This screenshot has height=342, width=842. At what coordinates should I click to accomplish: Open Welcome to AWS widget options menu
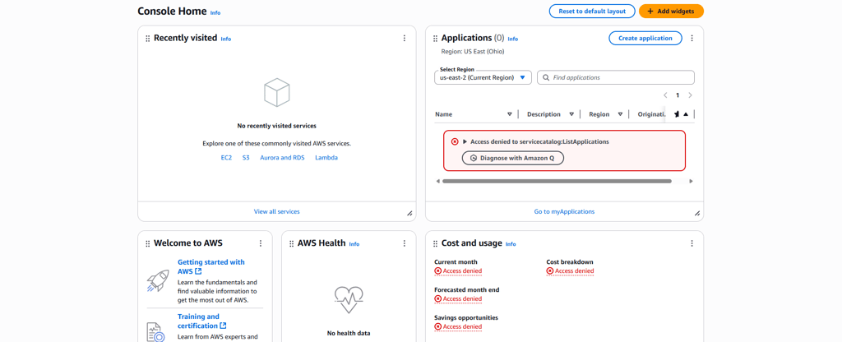click(261, 243)
